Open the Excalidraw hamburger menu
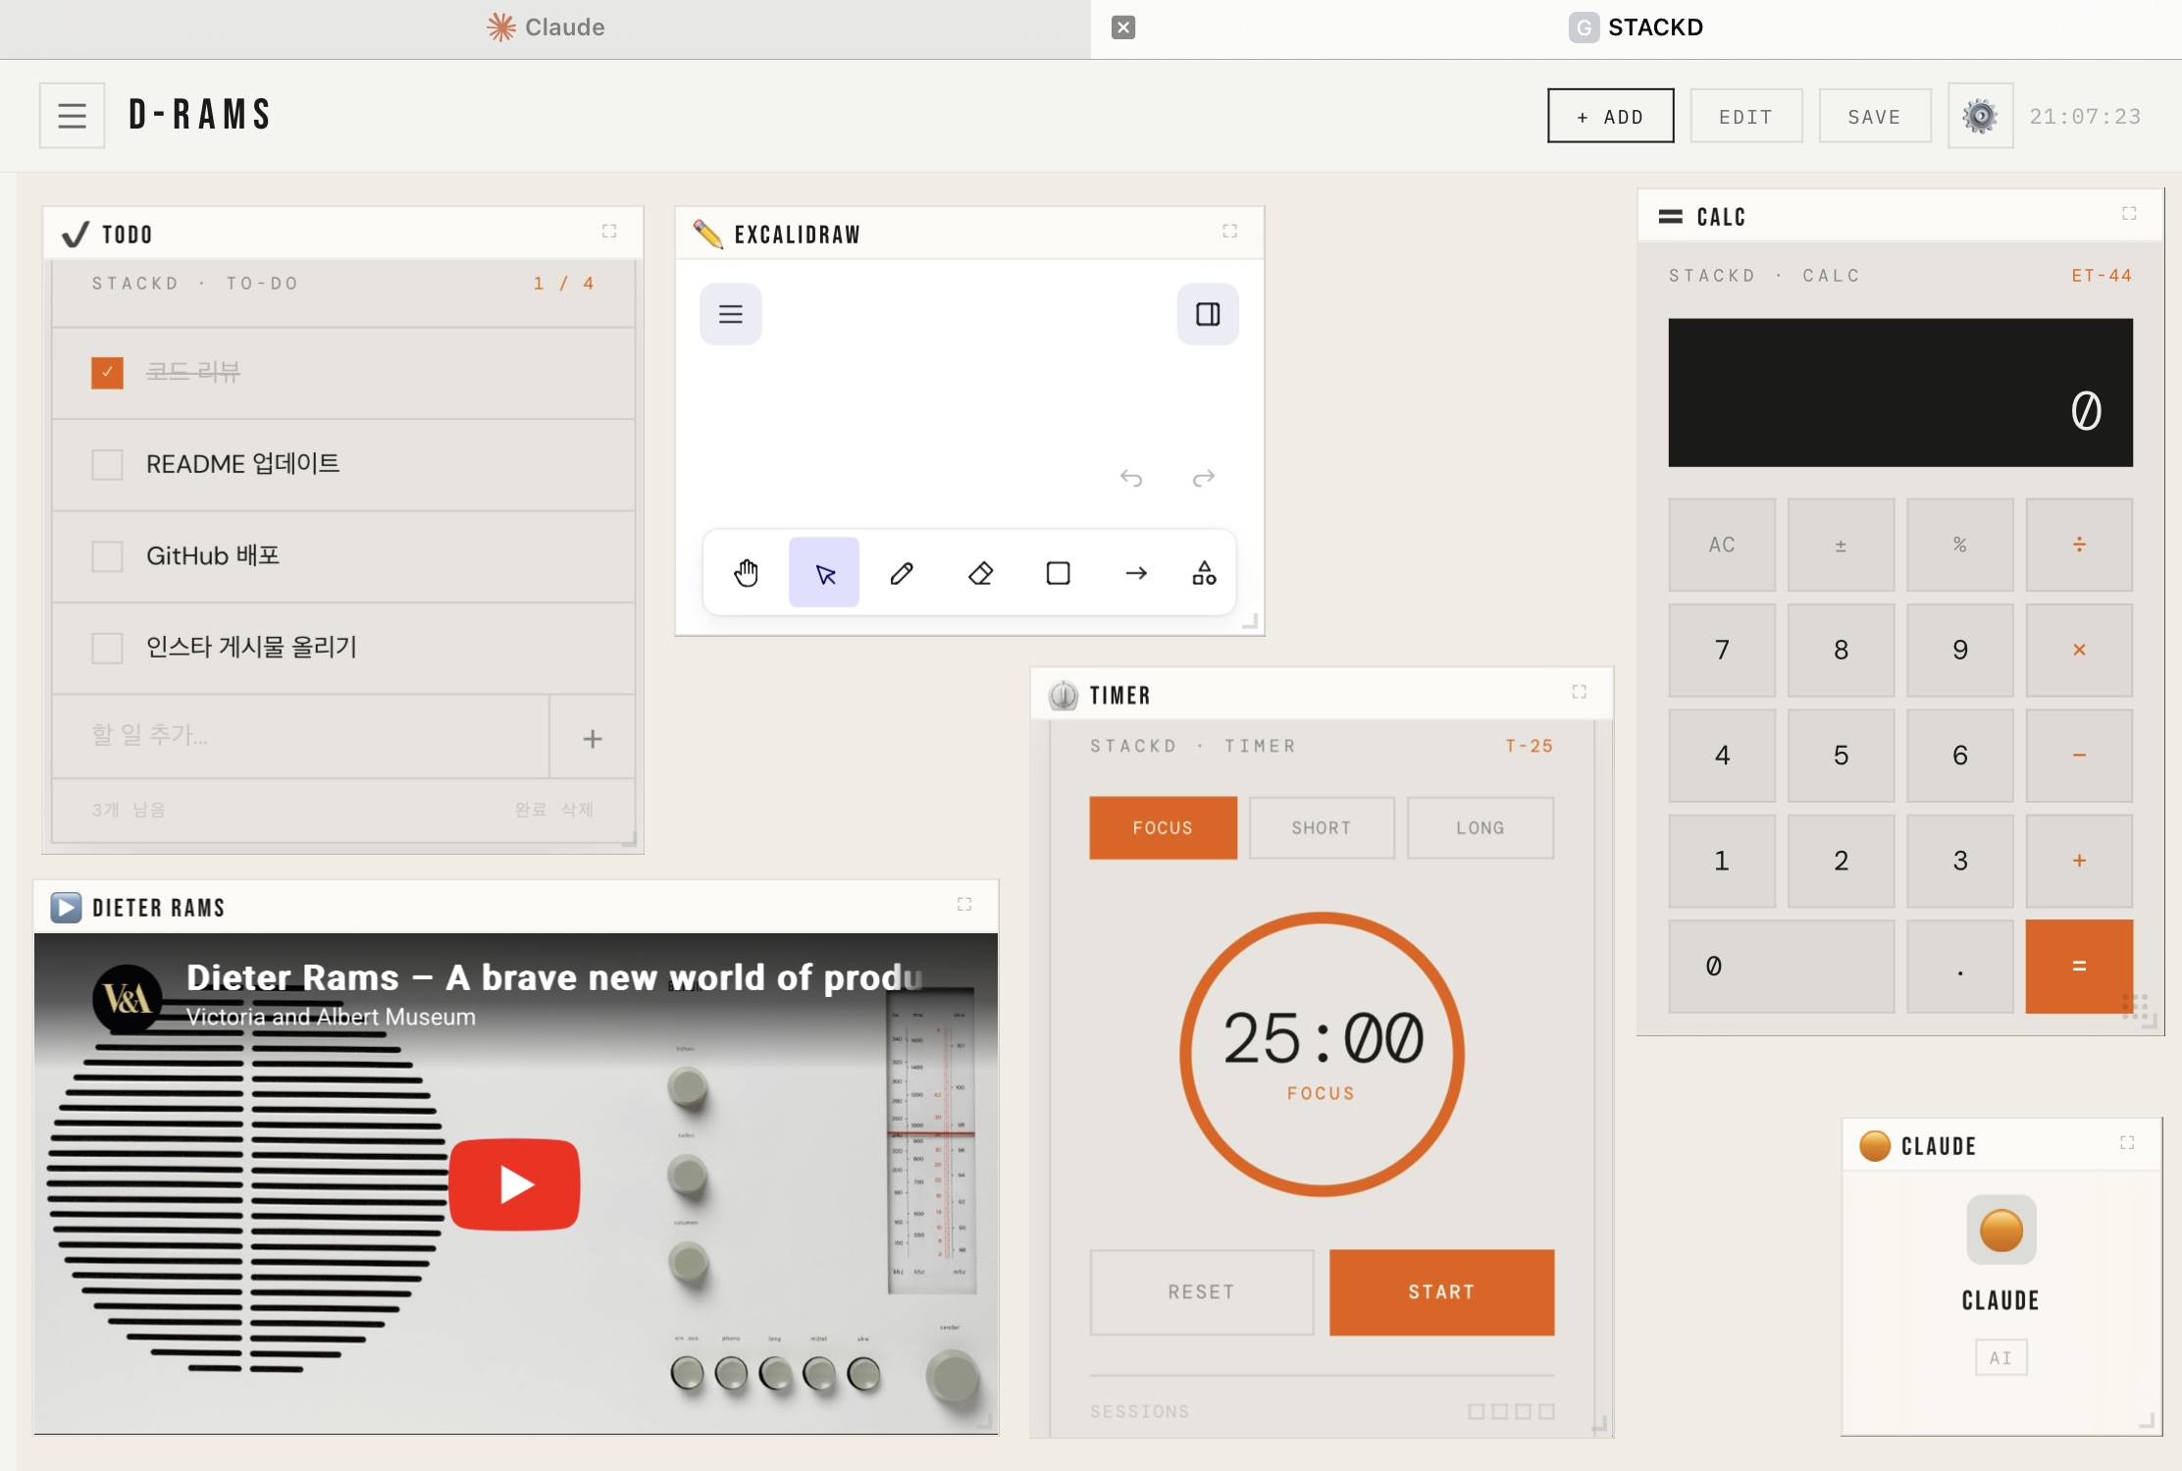 point(730,314)
